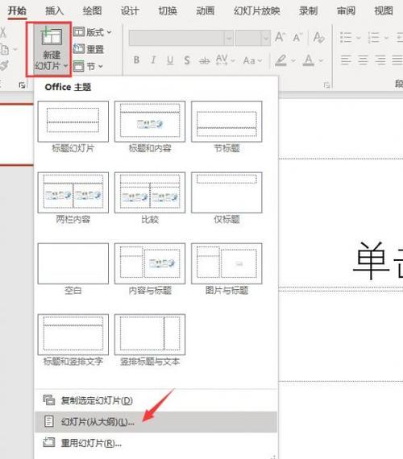Click Clear All Formatting icon
This screenshot has height=459, width=403.
pos(318,37)
